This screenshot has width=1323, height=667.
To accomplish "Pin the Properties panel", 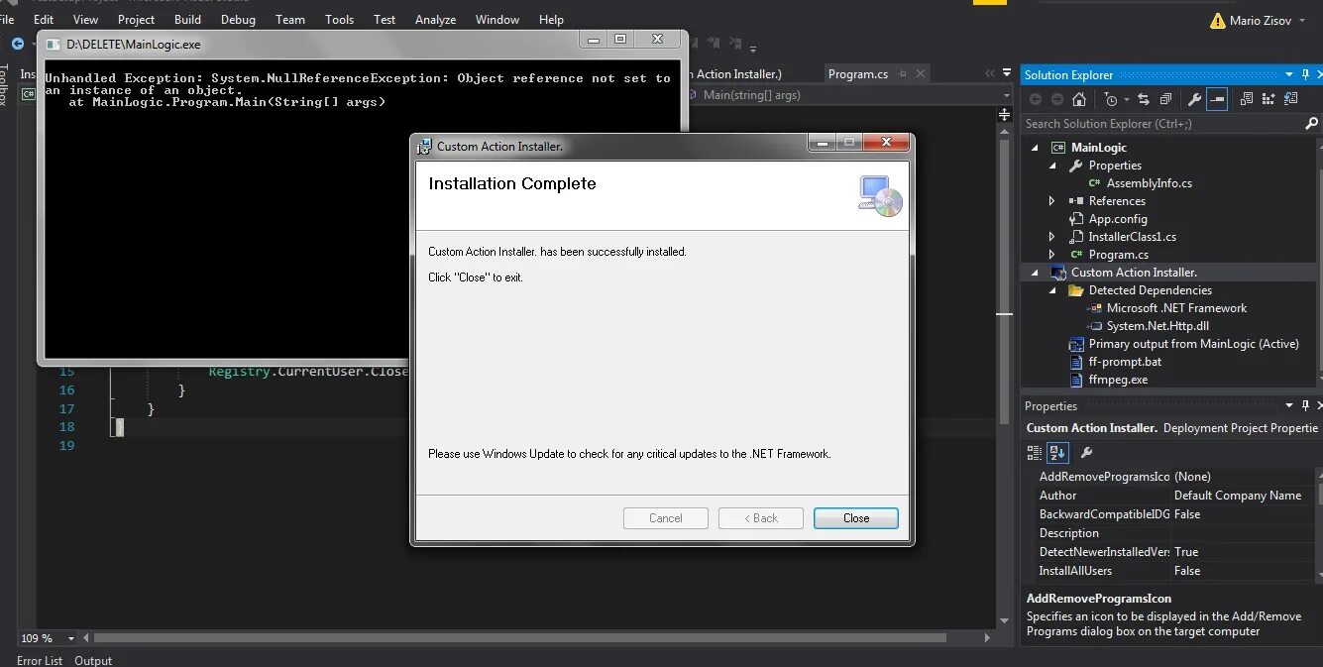I will pos(1306,405).
